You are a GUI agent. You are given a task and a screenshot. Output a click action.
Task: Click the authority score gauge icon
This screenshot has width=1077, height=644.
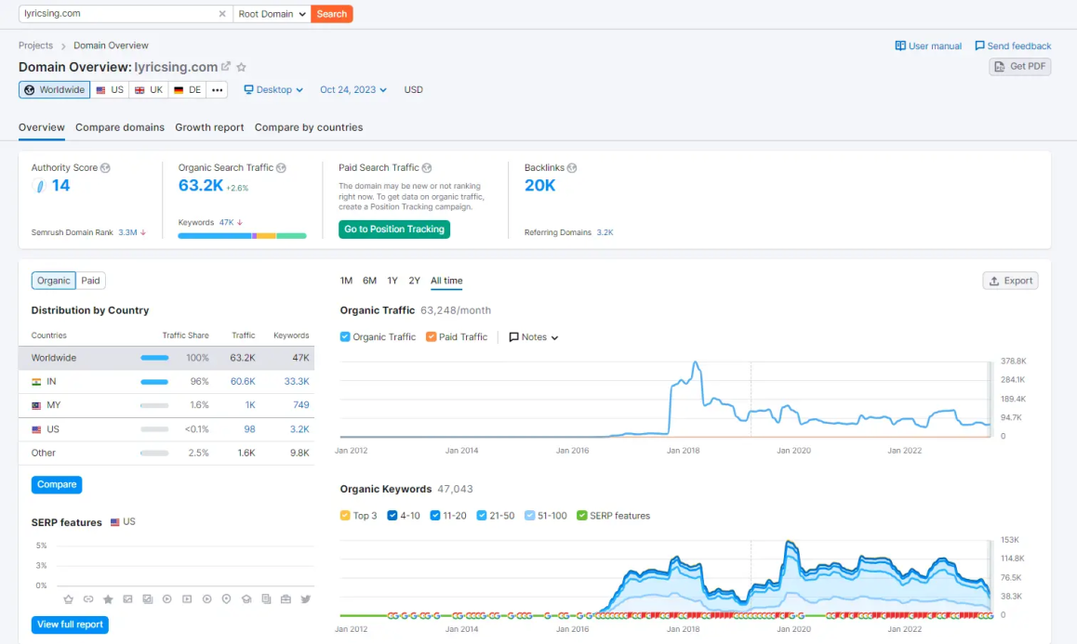[40, 185]
